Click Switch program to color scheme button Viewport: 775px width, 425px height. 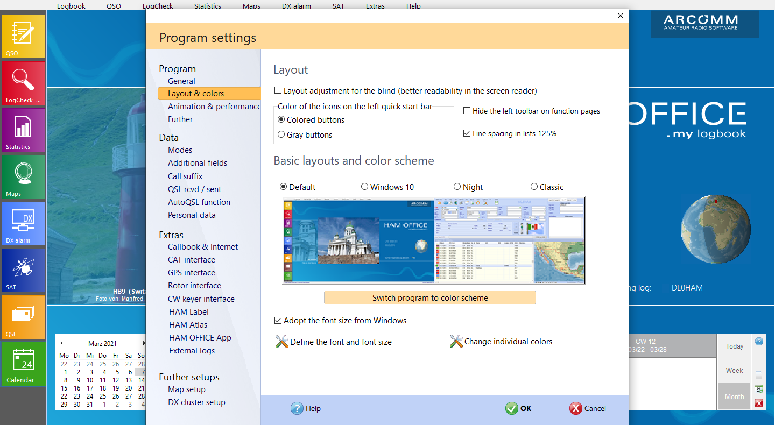(x=429, y=298)
